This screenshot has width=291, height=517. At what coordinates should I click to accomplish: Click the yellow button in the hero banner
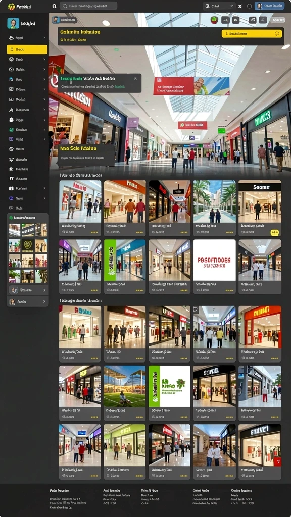point(252,33)
